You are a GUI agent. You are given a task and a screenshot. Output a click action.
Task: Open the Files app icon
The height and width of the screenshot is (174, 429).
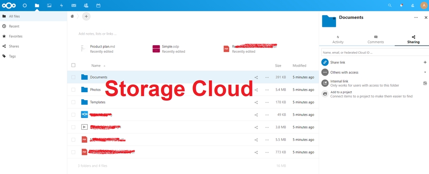37,5
